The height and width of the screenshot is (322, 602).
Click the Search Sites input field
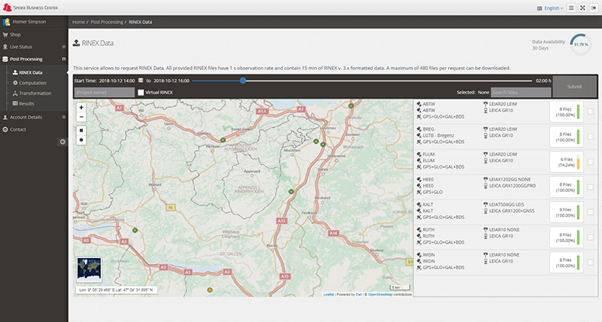[521, 92]
